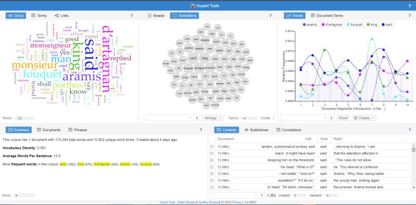Viewport: 416px width, 205px height.
Task: Click Contexts table vertical scrollbar
Action: [413, 166]
